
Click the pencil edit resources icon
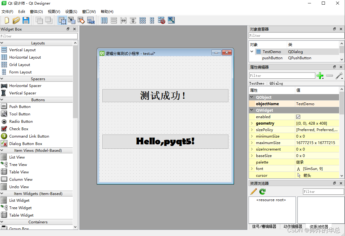pos(253,191)
